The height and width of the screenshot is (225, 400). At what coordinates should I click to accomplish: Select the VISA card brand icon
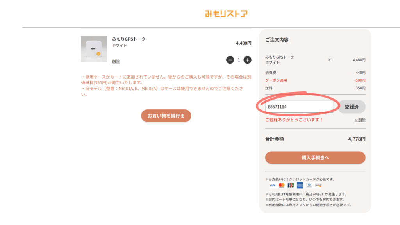[272, 185]
